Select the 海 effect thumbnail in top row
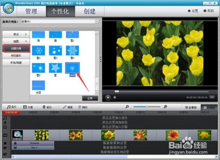The image size is (220, 160). tap(38, 35)
